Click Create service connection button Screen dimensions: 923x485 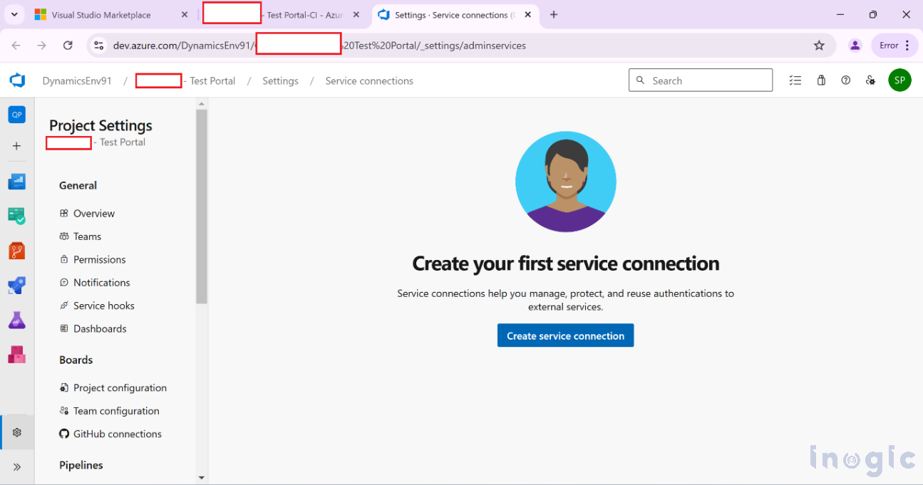[565, 335]
